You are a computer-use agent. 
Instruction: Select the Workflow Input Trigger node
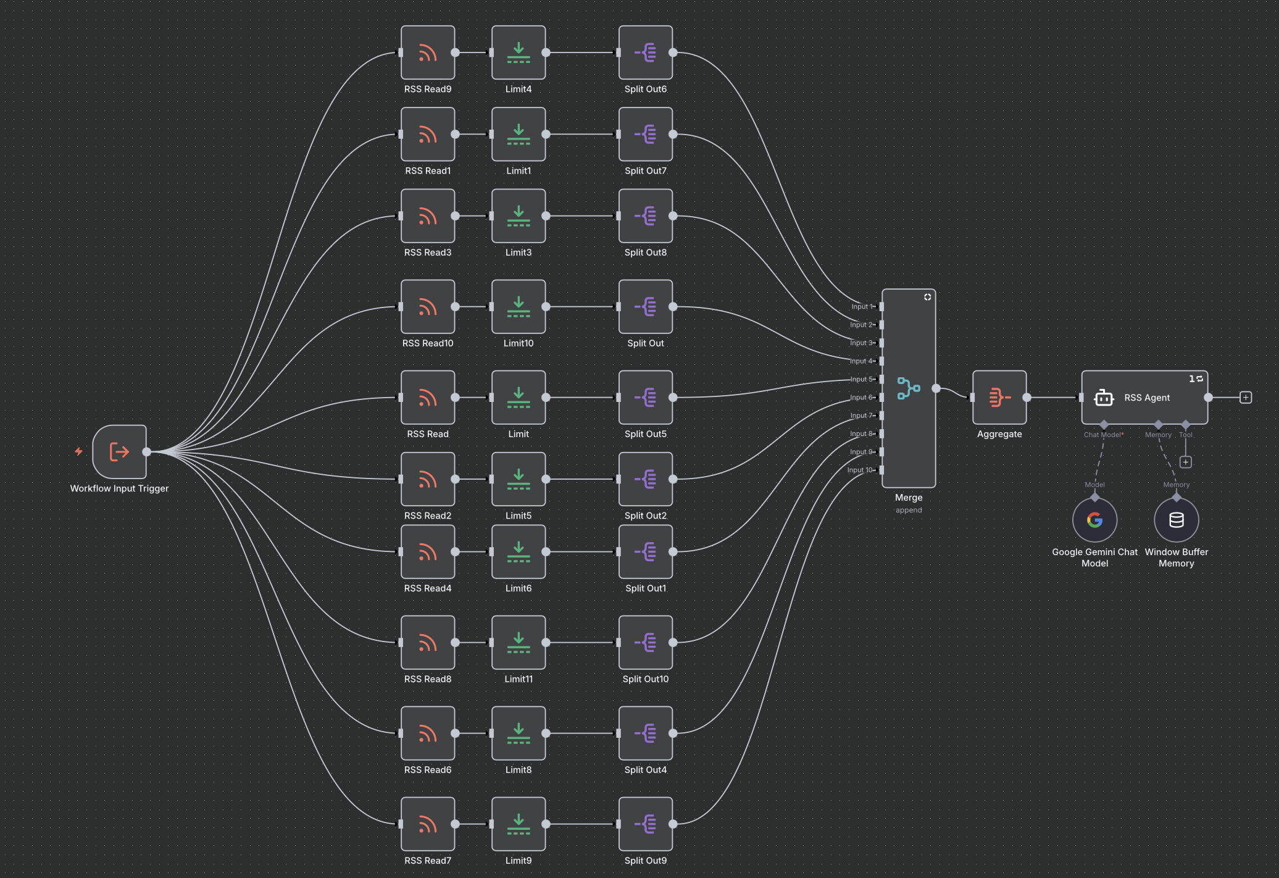[x=119, y=452]
